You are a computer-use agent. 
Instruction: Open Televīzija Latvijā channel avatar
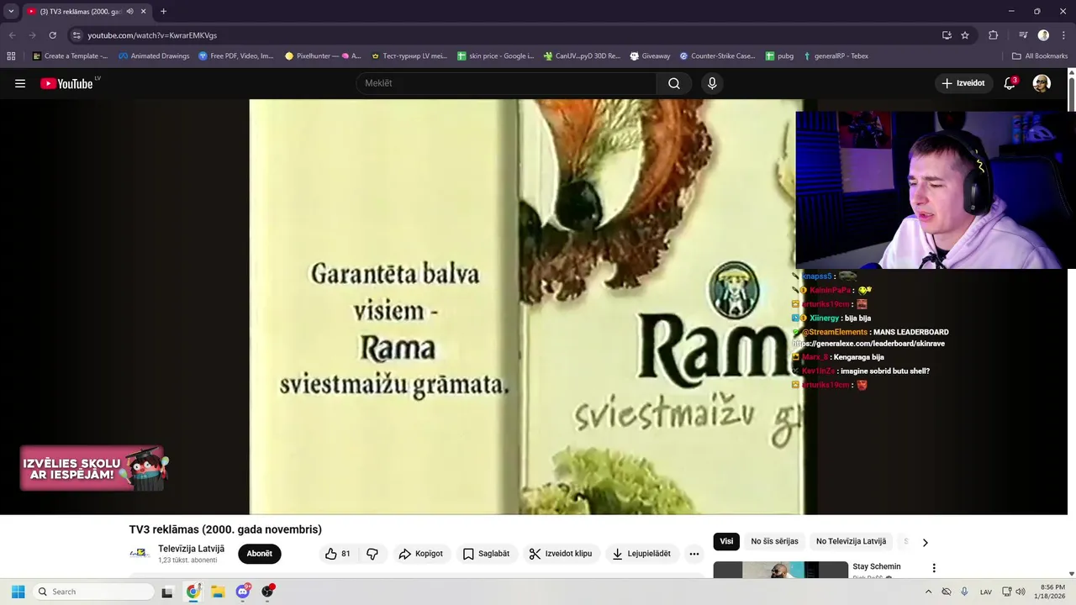coord(140,554)
